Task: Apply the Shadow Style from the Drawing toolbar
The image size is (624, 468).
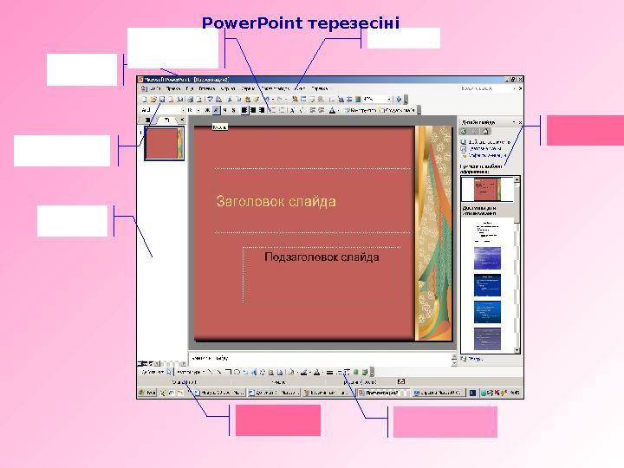Action: (x=356, y=372)
